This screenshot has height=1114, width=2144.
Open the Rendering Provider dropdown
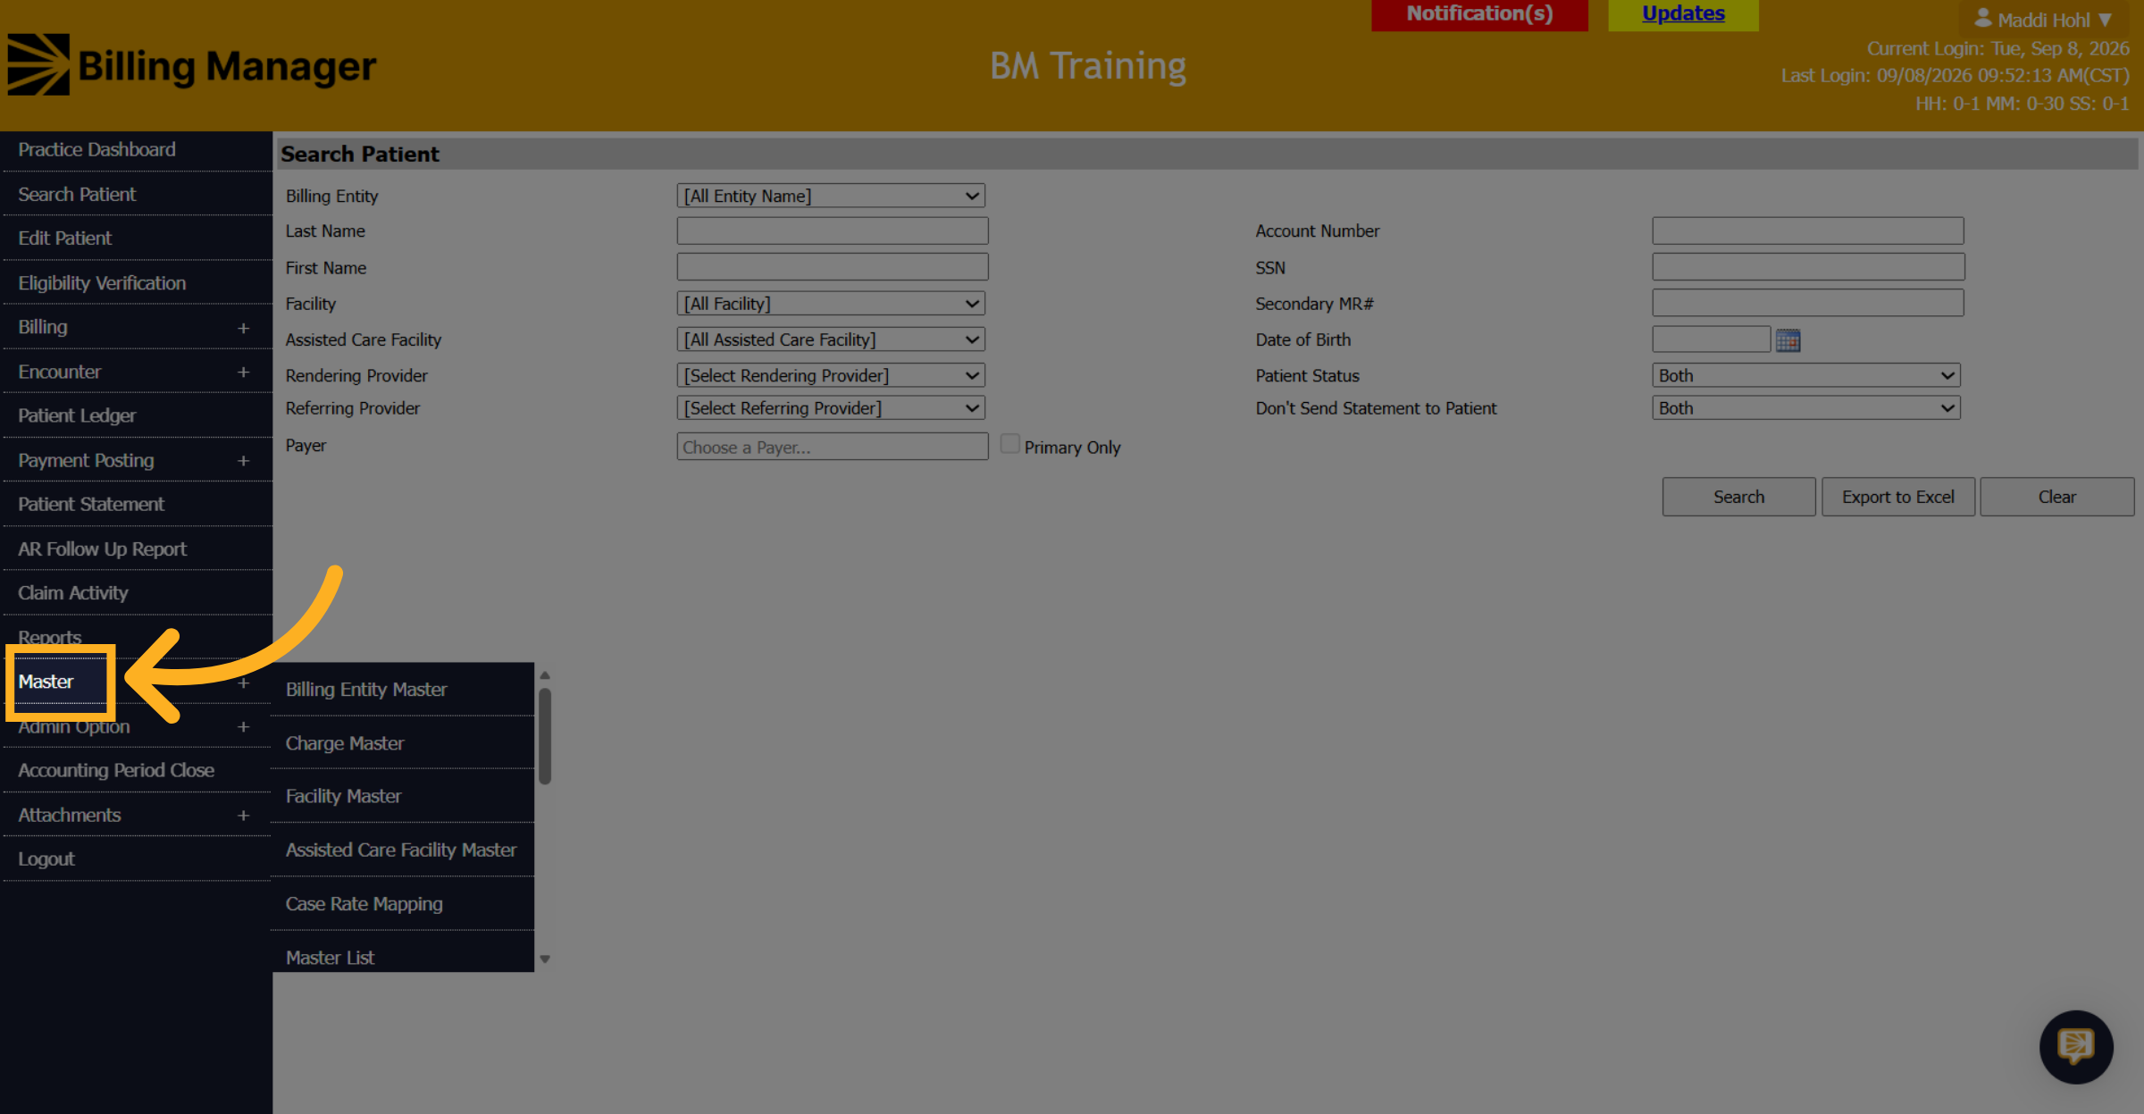coord(831,375)
